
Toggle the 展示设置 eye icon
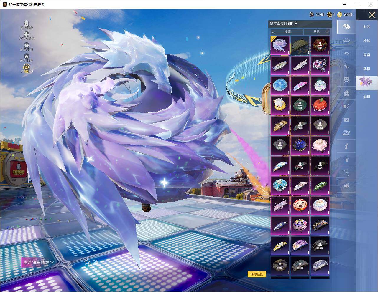[x=27, y=45]
